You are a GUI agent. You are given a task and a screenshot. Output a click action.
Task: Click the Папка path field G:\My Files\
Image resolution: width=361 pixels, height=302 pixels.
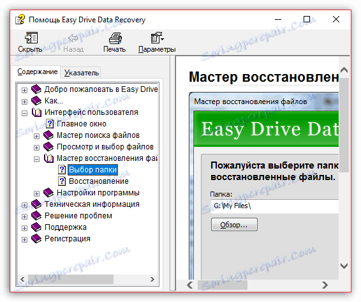point(274,206)
